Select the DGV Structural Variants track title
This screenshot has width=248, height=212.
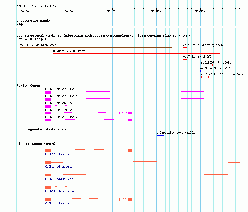point(103,36)
